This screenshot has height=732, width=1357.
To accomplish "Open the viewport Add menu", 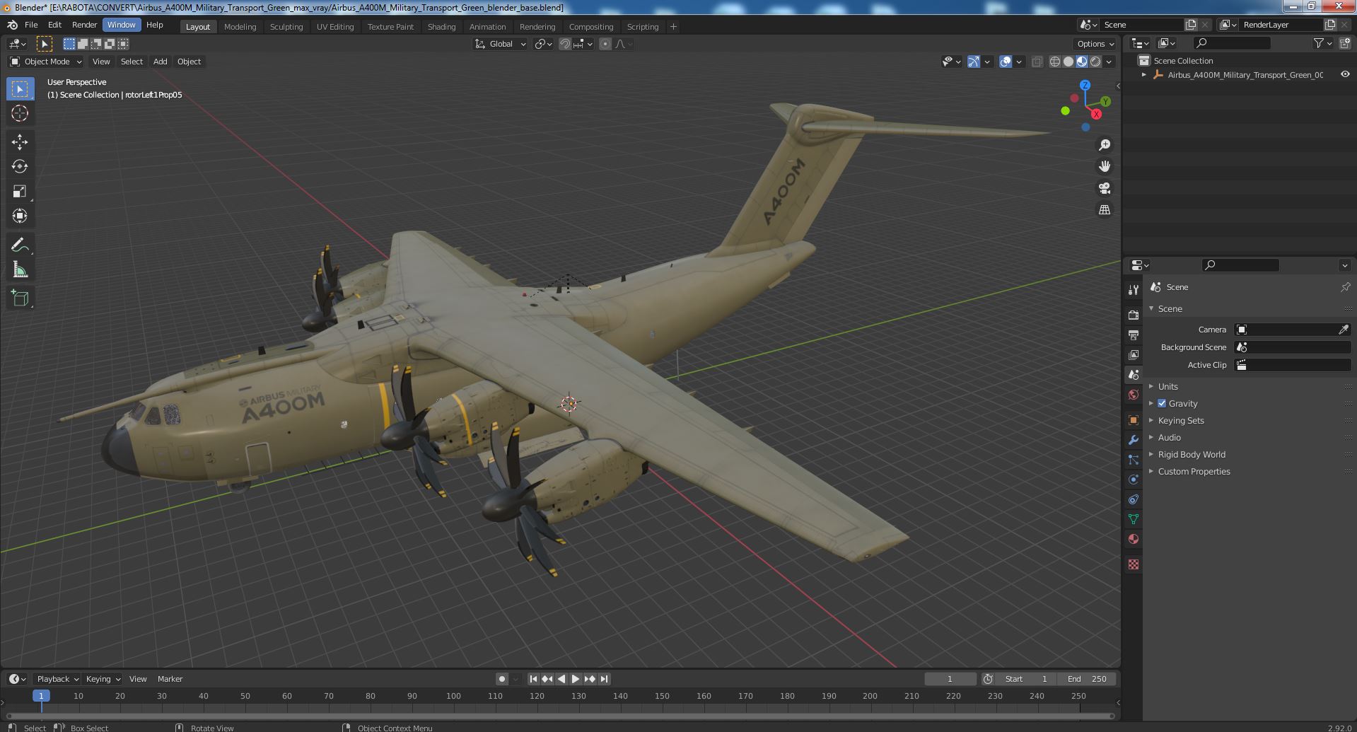I will (x=161, y=62).
